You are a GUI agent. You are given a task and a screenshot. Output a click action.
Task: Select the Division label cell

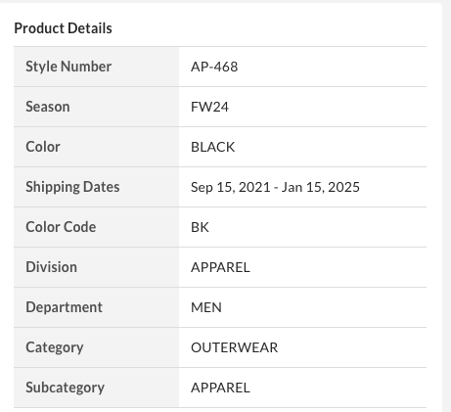pos(96,267)
